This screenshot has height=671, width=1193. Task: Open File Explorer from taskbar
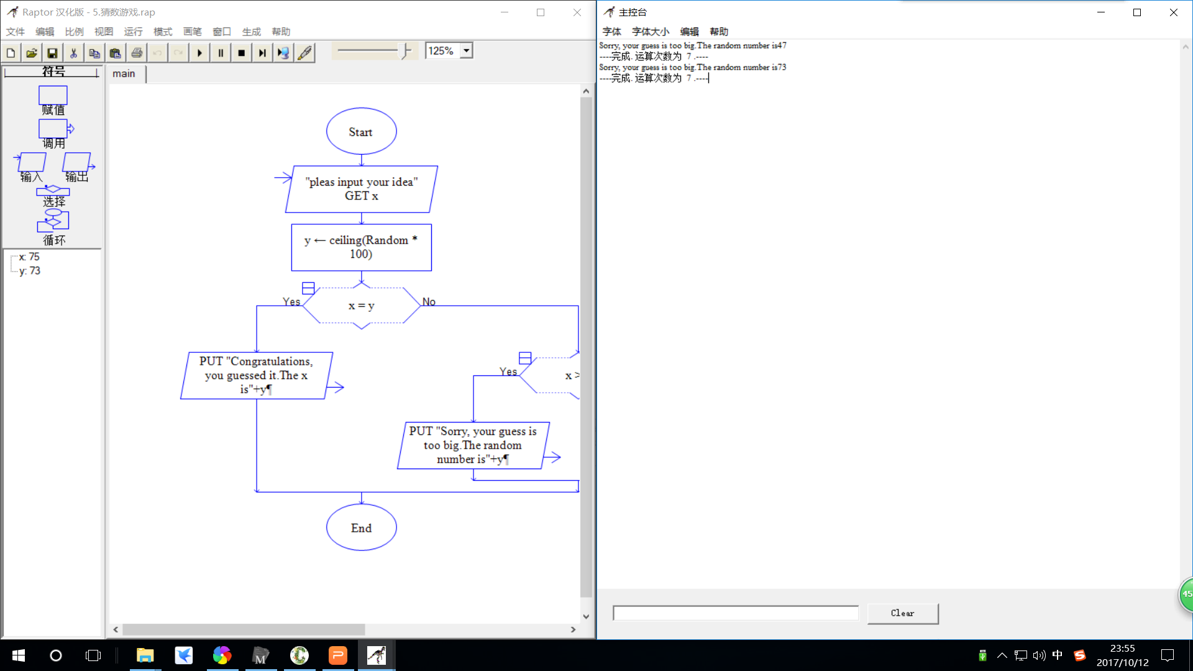tap(145, 655)
